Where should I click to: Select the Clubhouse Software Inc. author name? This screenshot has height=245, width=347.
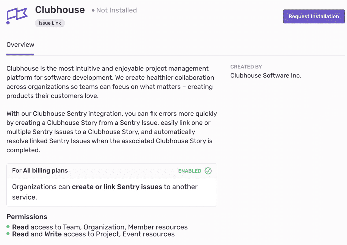tap(266, 75)
